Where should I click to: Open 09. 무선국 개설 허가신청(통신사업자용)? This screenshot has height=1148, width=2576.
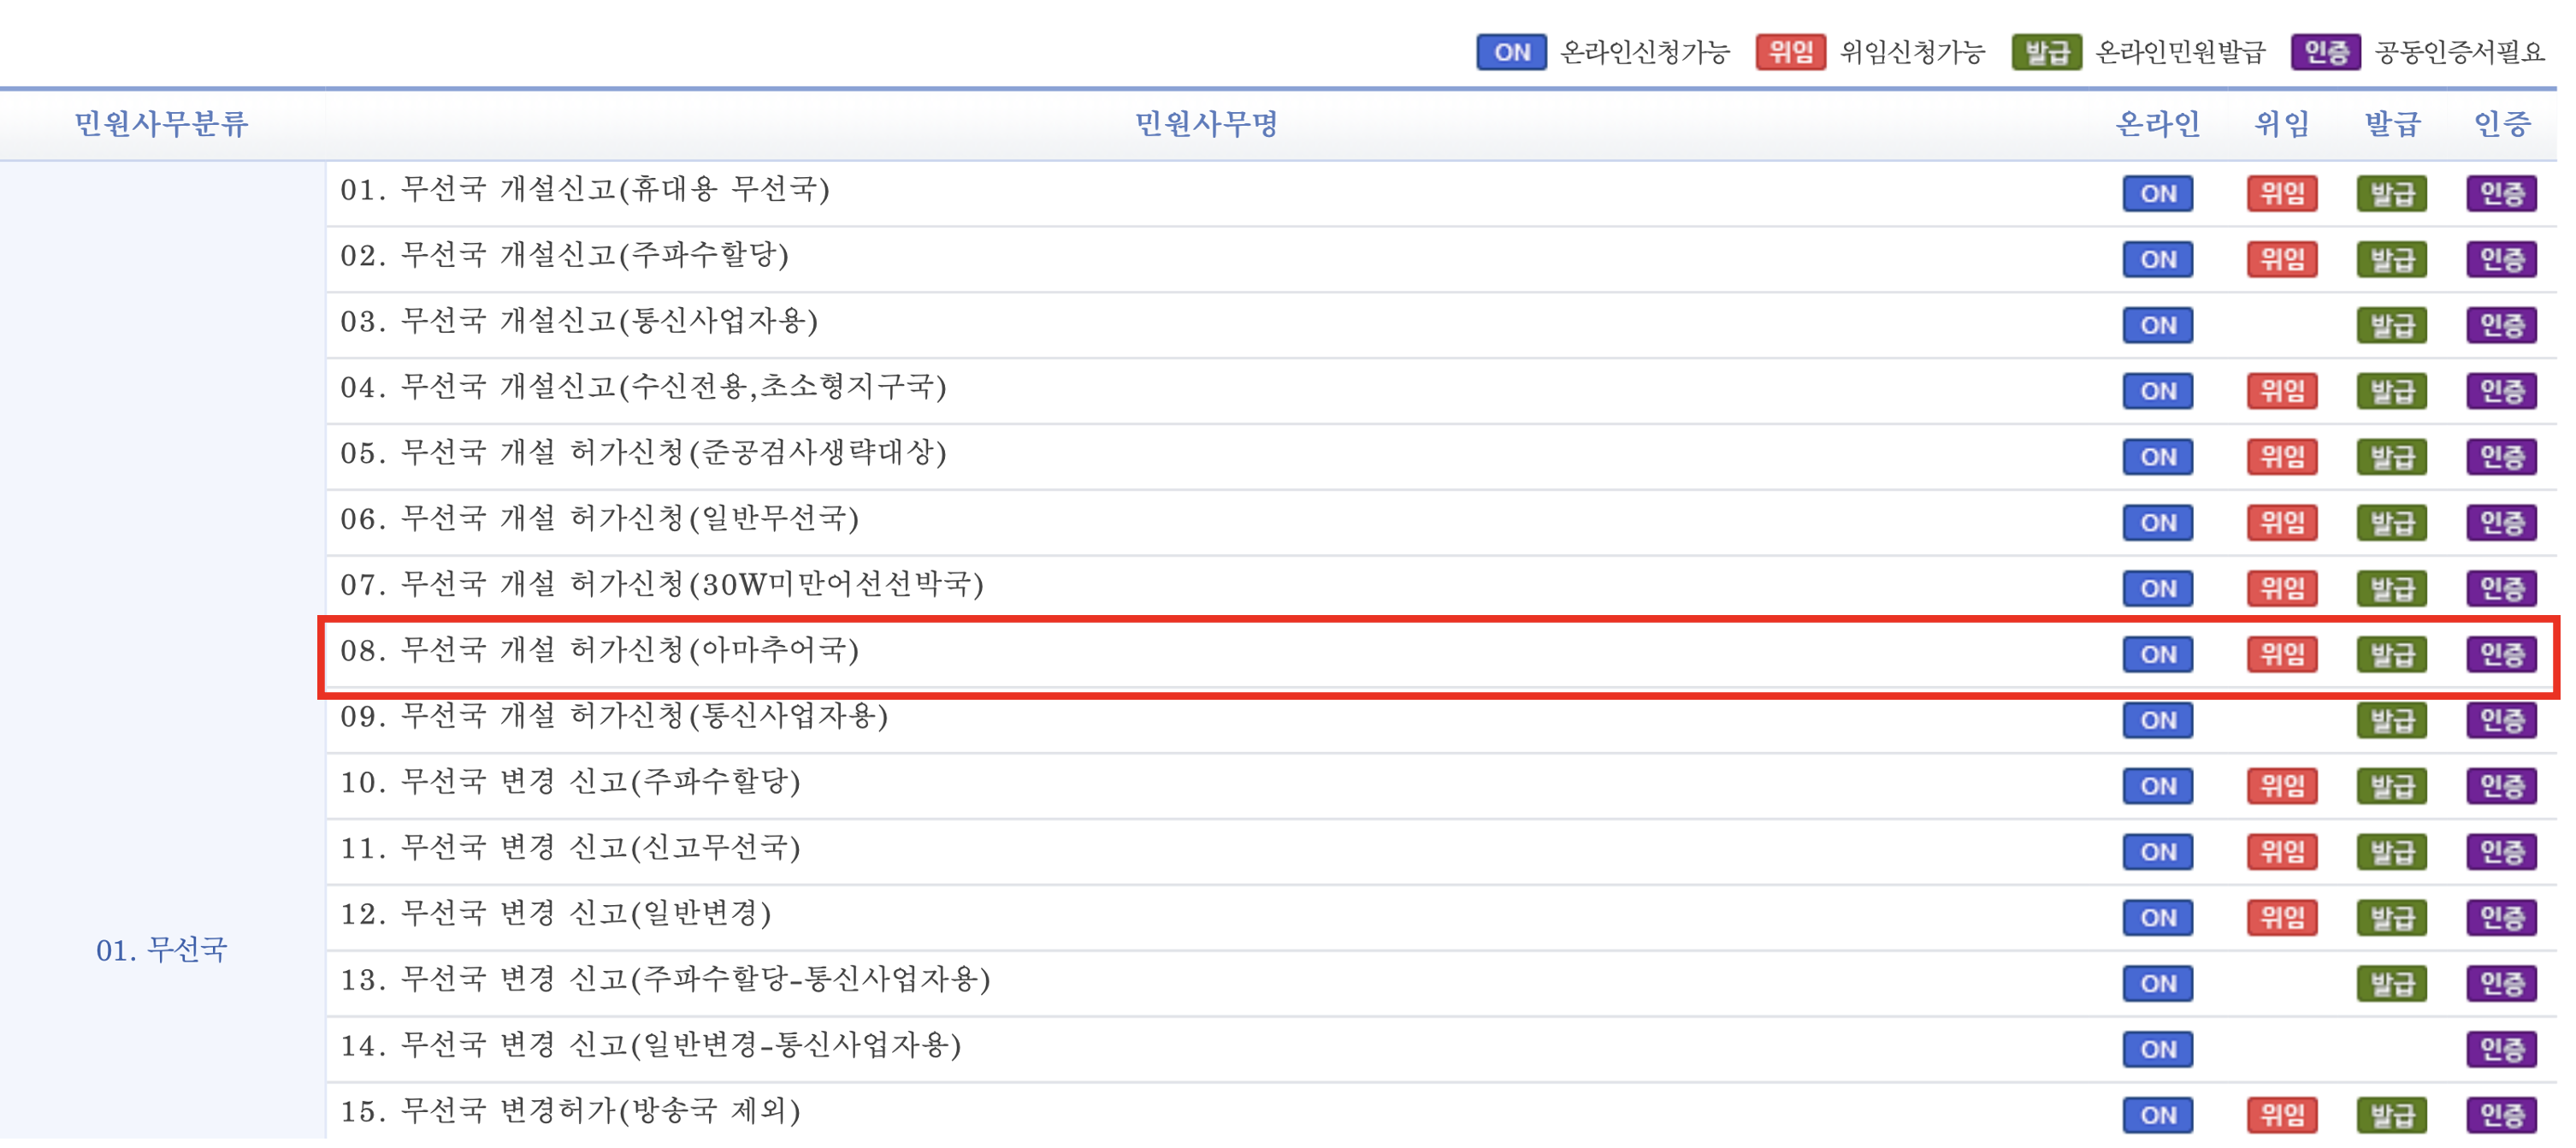click(x=614, y=716)
